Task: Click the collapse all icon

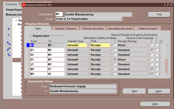Action: [9, 55]
